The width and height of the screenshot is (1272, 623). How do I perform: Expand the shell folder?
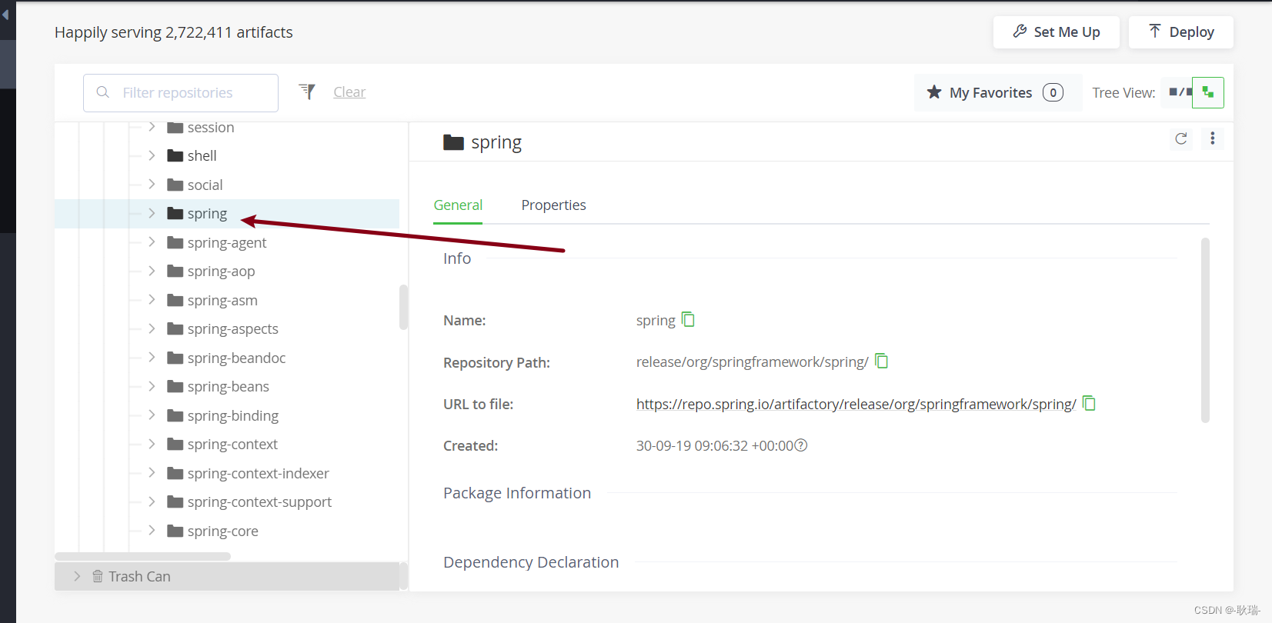(152, 155)
